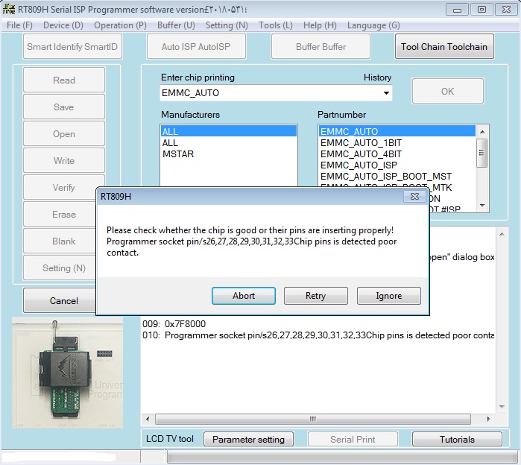Open the Buffer (U) menu
Image resolution: width=521 pixels, height=465 pixels.
point(176,25)
